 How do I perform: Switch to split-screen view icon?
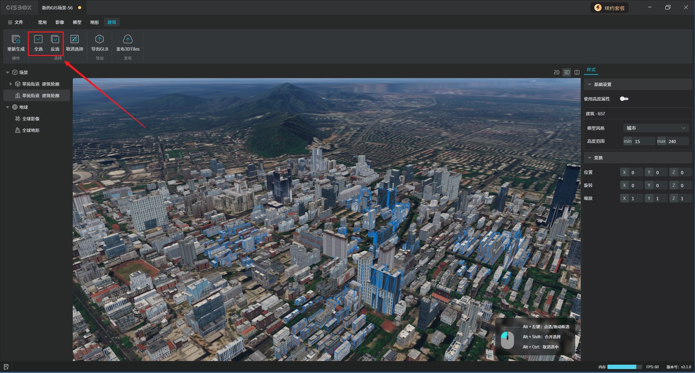coord(577,72)
